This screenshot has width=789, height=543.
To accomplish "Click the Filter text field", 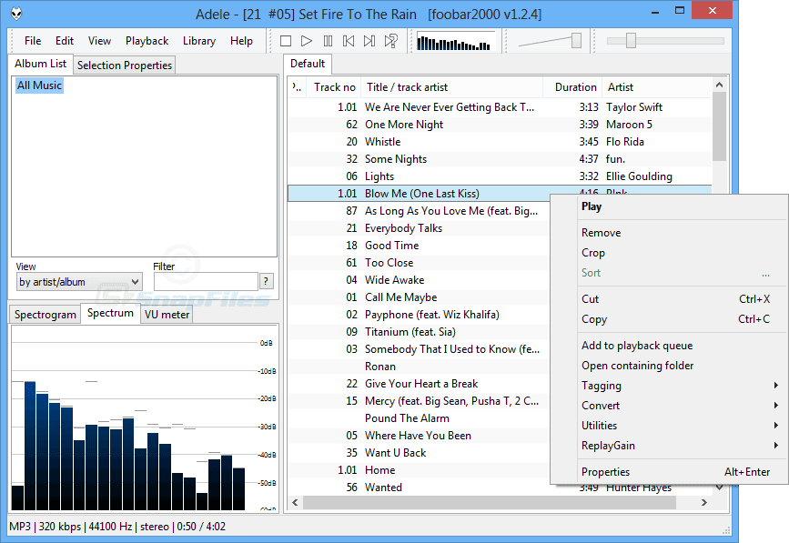I will point(206,282).
